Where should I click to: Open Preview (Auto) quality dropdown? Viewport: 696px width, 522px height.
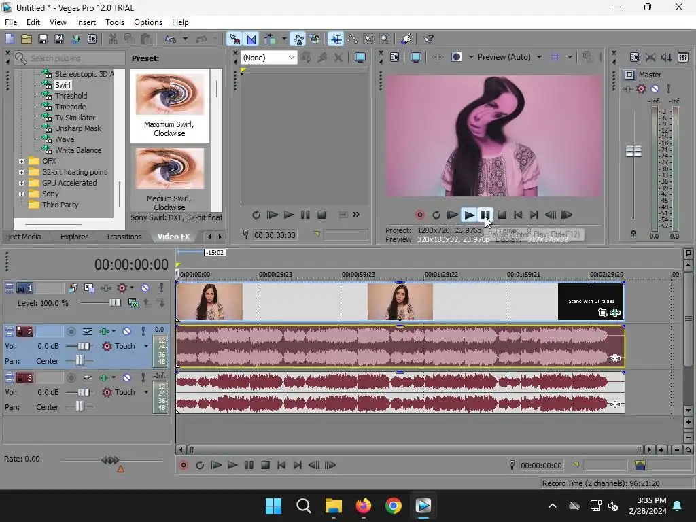click(x=539, y=57)
